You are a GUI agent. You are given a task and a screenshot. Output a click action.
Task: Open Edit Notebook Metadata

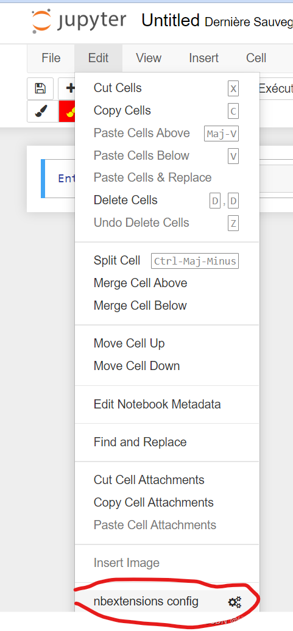(x=167, y=404)
